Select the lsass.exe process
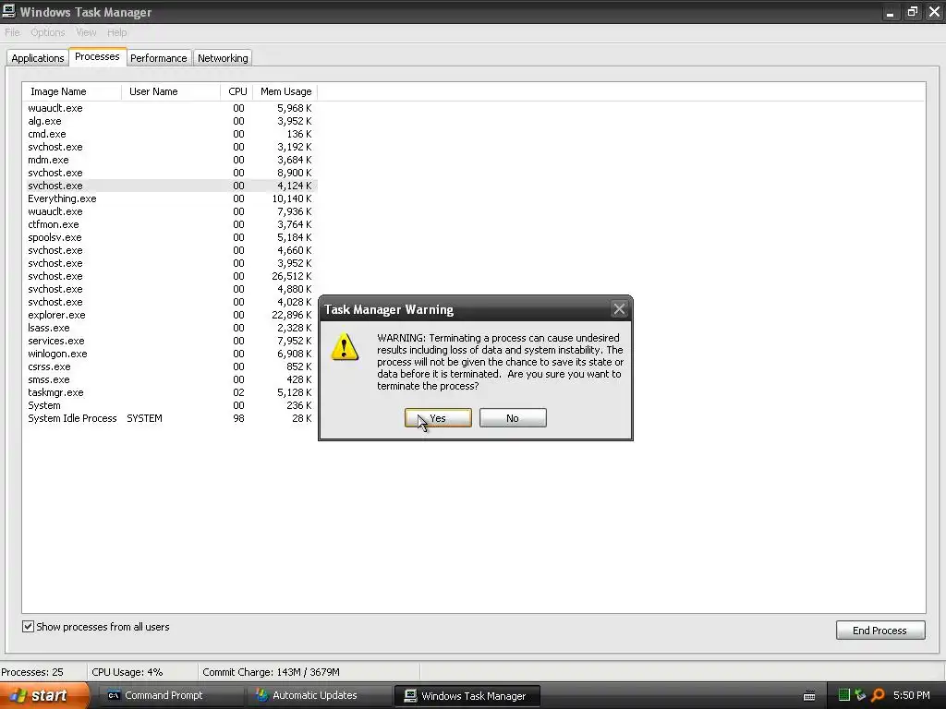946x709 pixels. pos(170,328)
